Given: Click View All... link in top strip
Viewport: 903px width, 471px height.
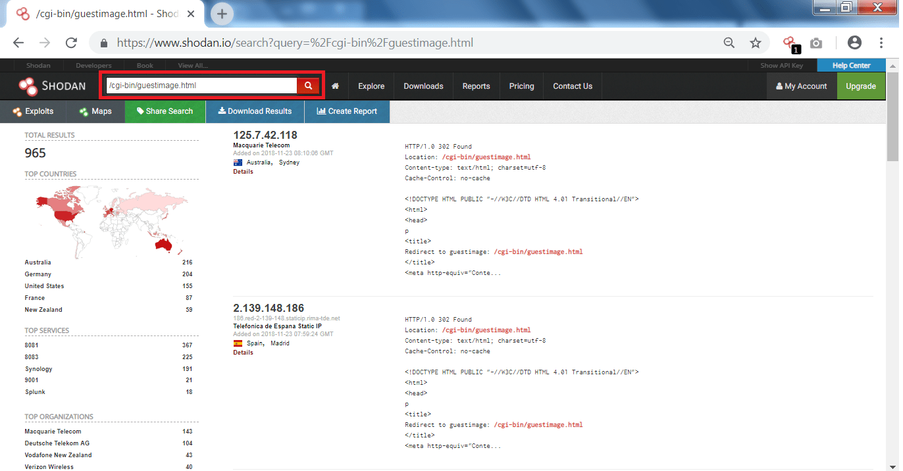Looking at the screenshot, I should (x=193, y=66).
